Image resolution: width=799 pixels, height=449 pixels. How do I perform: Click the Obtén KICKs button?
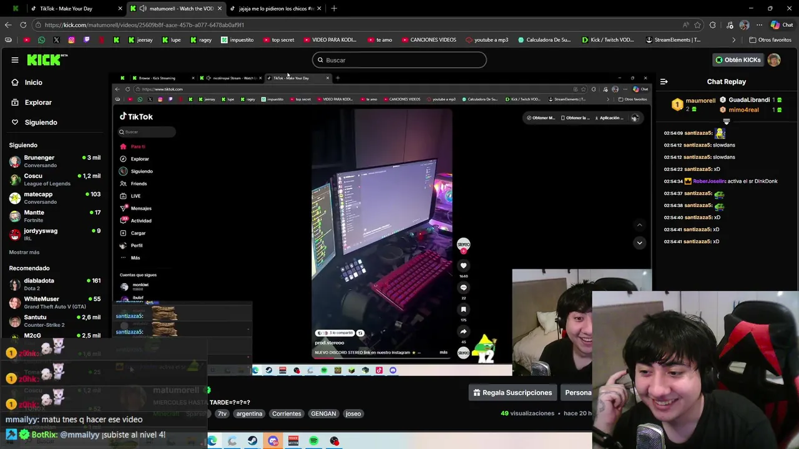(x=738, y=60)
